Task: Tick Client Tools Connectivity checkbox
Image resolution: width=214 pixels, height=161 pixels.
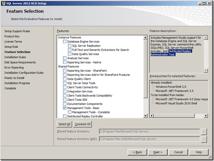Action: coord(65,87)
